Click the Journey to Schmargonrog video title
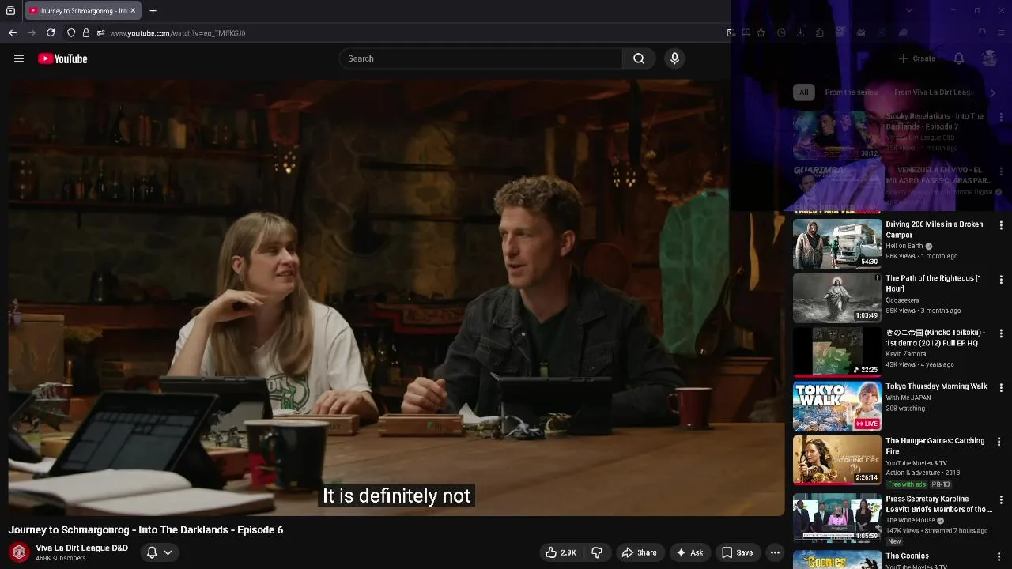 145,529
